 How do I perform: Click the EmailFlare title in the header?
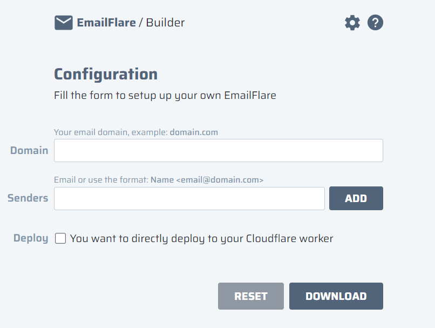(107, 23)
